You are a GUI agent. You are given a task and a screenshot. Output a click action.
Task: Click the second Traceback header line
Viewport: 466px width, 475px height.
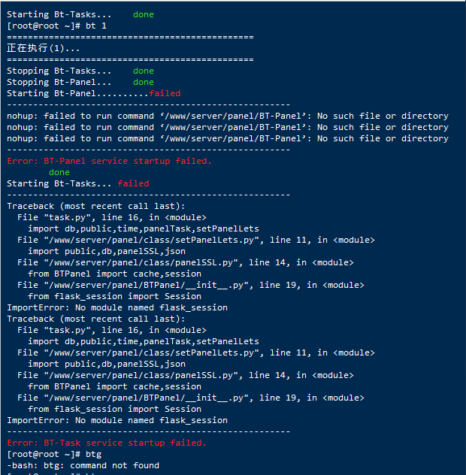95,319
